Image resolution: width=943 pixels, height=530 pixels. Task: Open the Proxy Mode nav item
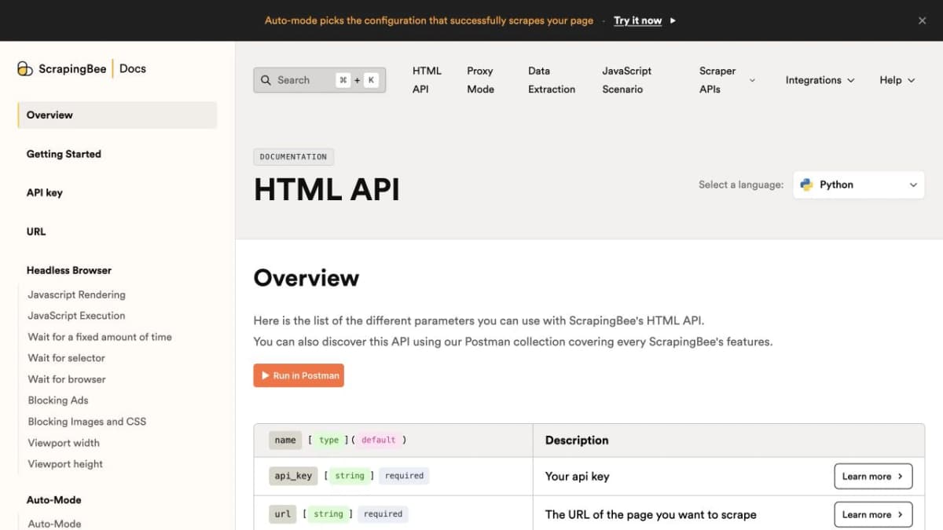(480, 80)
